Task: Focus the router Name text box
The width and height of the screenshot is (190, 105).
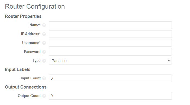Action: (110, 25)
